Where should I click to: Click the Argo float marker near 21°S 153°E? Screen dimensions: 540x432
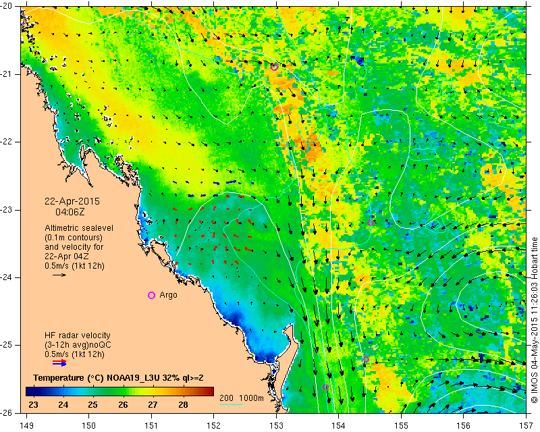(x=275, y=67)
